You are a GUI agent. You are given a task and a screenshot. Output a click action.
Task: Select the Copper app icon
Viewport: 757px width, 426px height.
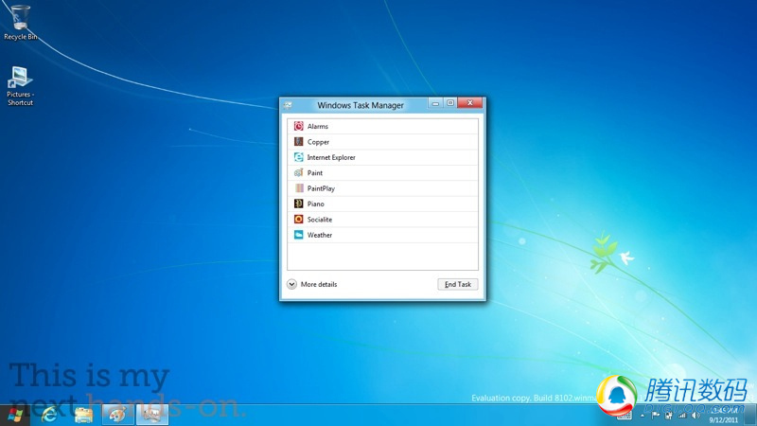pyautogui.click(x=299, y=141)
